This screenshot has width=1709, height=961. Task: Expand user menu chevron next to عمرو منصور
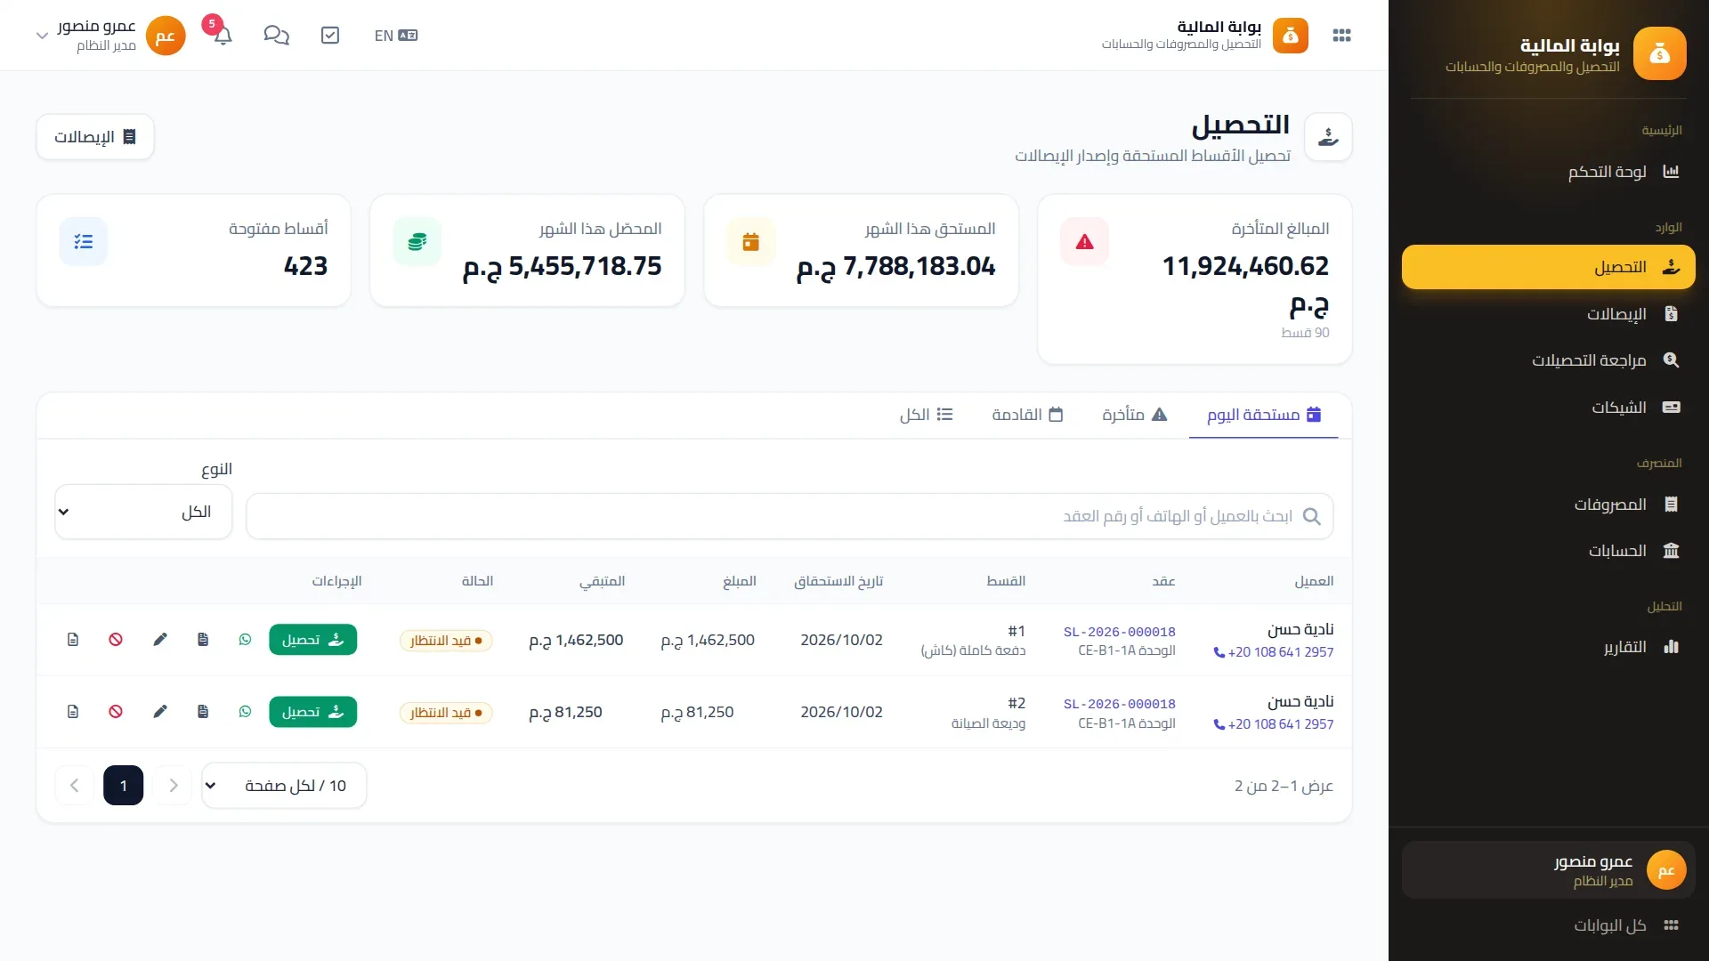click(x=42, y=36)
